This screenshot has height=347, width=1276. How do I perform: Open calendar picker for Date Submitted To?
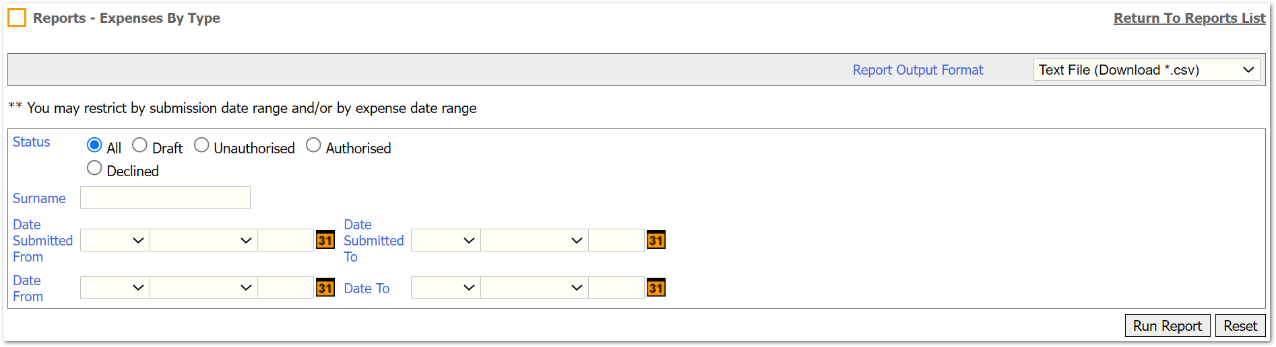656,240
